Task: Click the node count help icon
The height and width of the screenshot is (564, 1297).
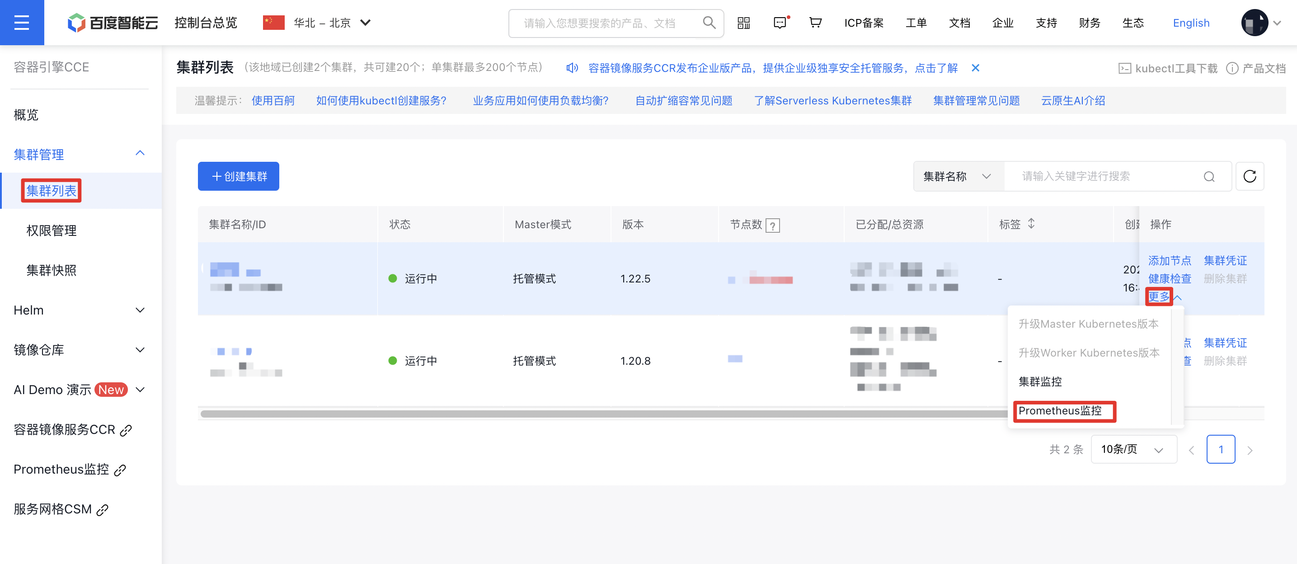Action: [772, 225]
